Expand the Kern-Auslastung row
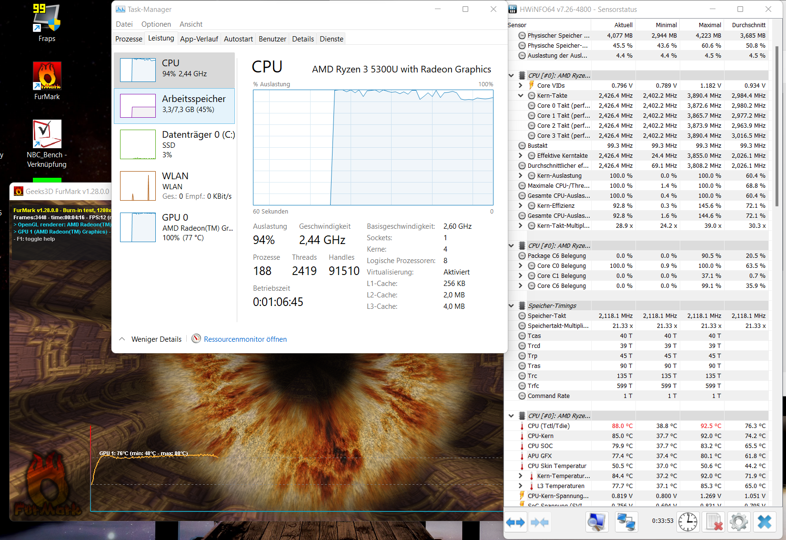 coord(521,175)
